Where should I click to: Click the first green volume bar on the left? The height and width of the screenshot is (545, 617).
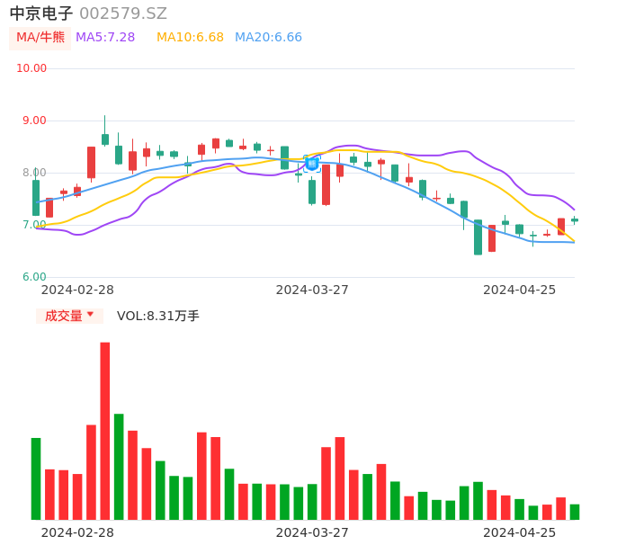pyautogui.click(x=36, y=478)
